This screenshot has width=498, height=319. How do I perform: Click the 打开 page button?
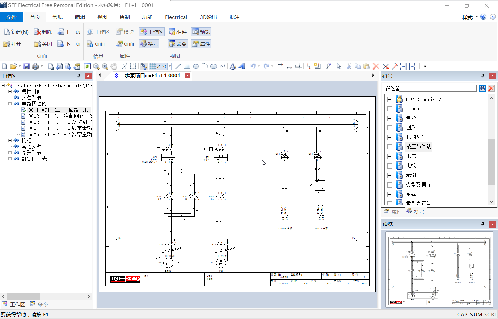[x=12, y=44]
